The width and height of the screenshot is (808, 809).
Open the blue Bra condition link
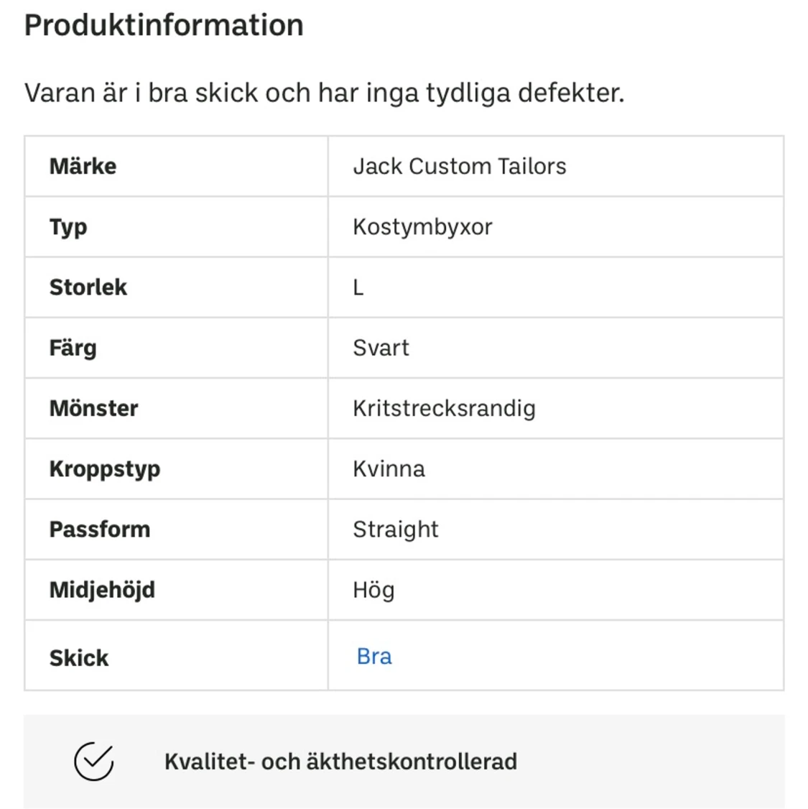(x=374, y=656)
